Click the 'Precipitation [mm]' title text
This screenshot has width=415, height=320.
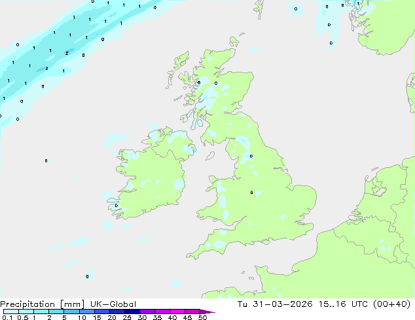42,304
